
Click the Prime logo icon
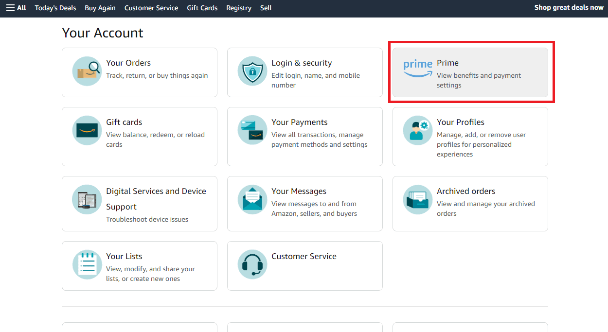(x=418, y=69)
